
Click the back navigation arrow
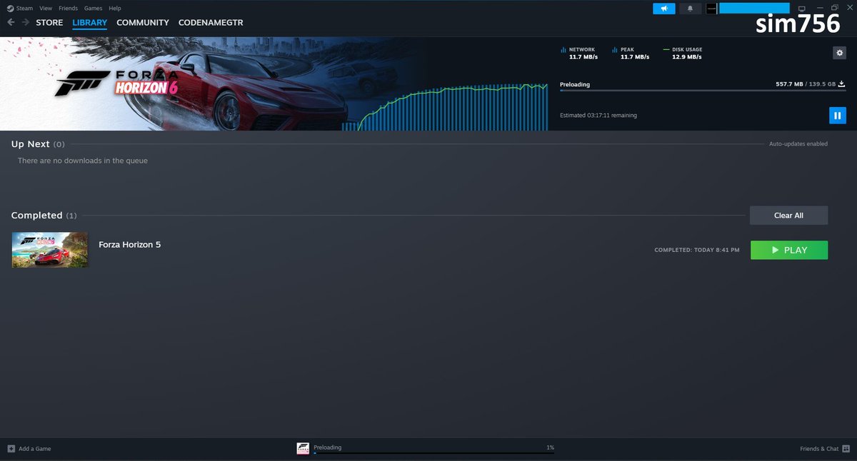(x=11, y=22)
